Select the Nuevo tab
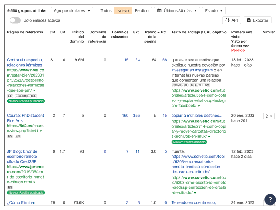Viewport: 280px width, 210px height. click(123, 11)
